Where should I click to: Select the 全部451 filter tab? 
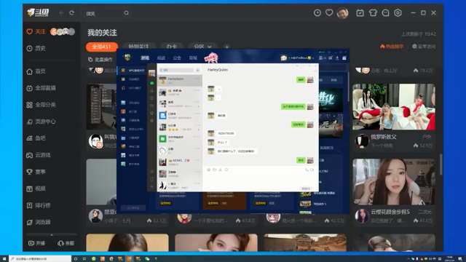point(102,47)
